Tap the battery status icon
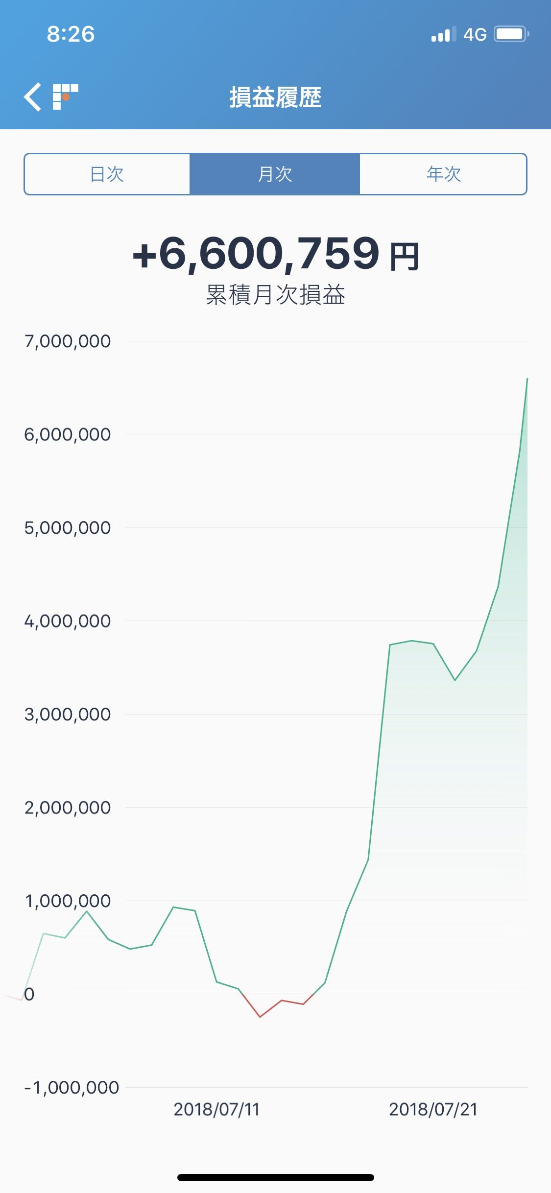Screen dimensions: 551x1193 pos(511,34)
